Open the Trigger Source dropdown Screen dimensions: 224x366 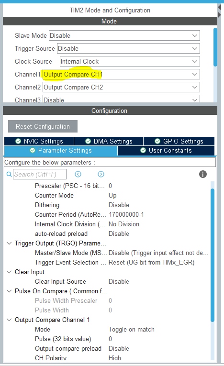[128, 48]
